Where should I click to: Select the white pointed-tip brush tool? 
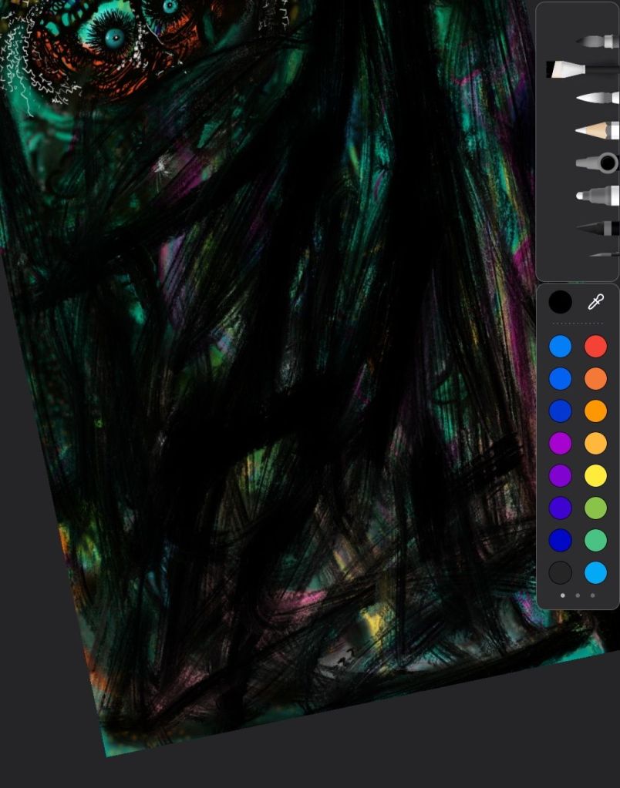[x=598, y=99]
